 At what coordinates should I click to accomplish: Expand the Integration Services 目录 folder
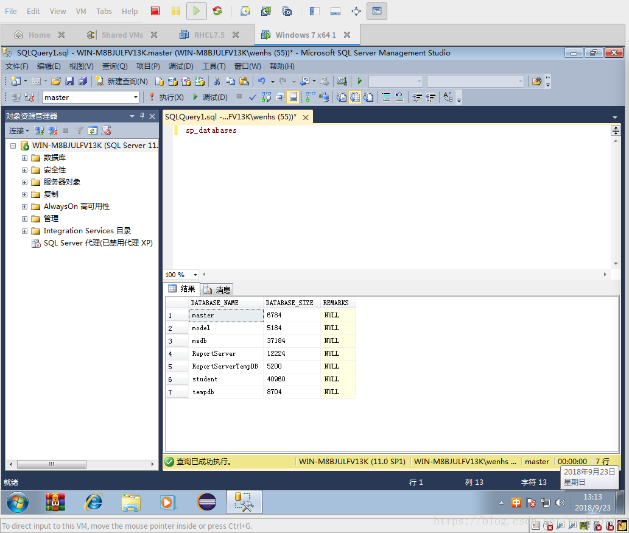tap(24, 231)
